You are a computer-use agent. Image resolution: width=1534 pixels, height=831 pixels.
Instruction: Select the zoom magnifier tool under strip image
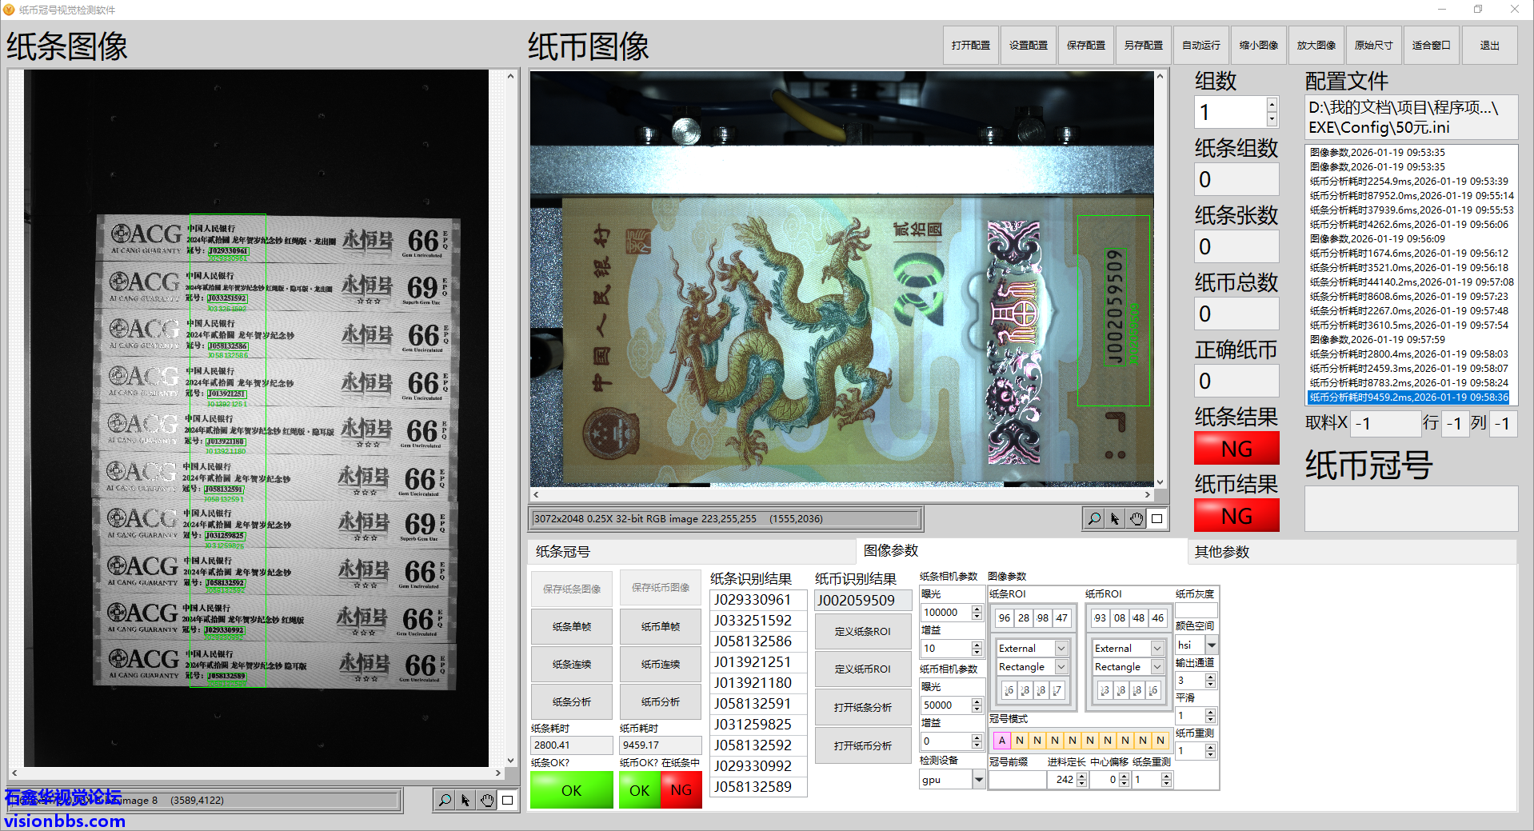445,800
